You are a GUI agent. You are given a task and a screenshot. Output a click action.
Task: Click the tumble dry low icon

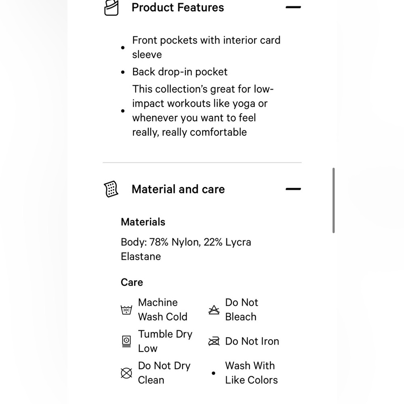[x=126, y=341]
